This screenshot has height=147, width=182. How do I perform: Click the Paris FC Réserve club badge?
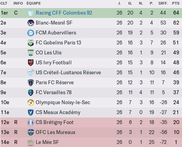click(x=31, y=83)
